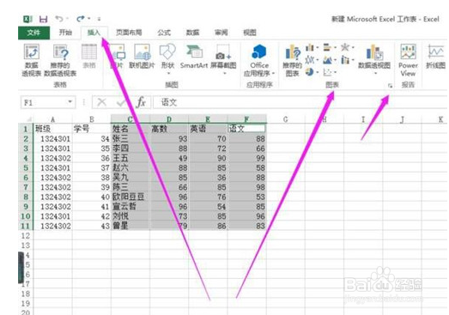Screen dimensions: 449x315
Task: Select cell with student number 43
Action: pyautogui.click(x=92, y=226)
